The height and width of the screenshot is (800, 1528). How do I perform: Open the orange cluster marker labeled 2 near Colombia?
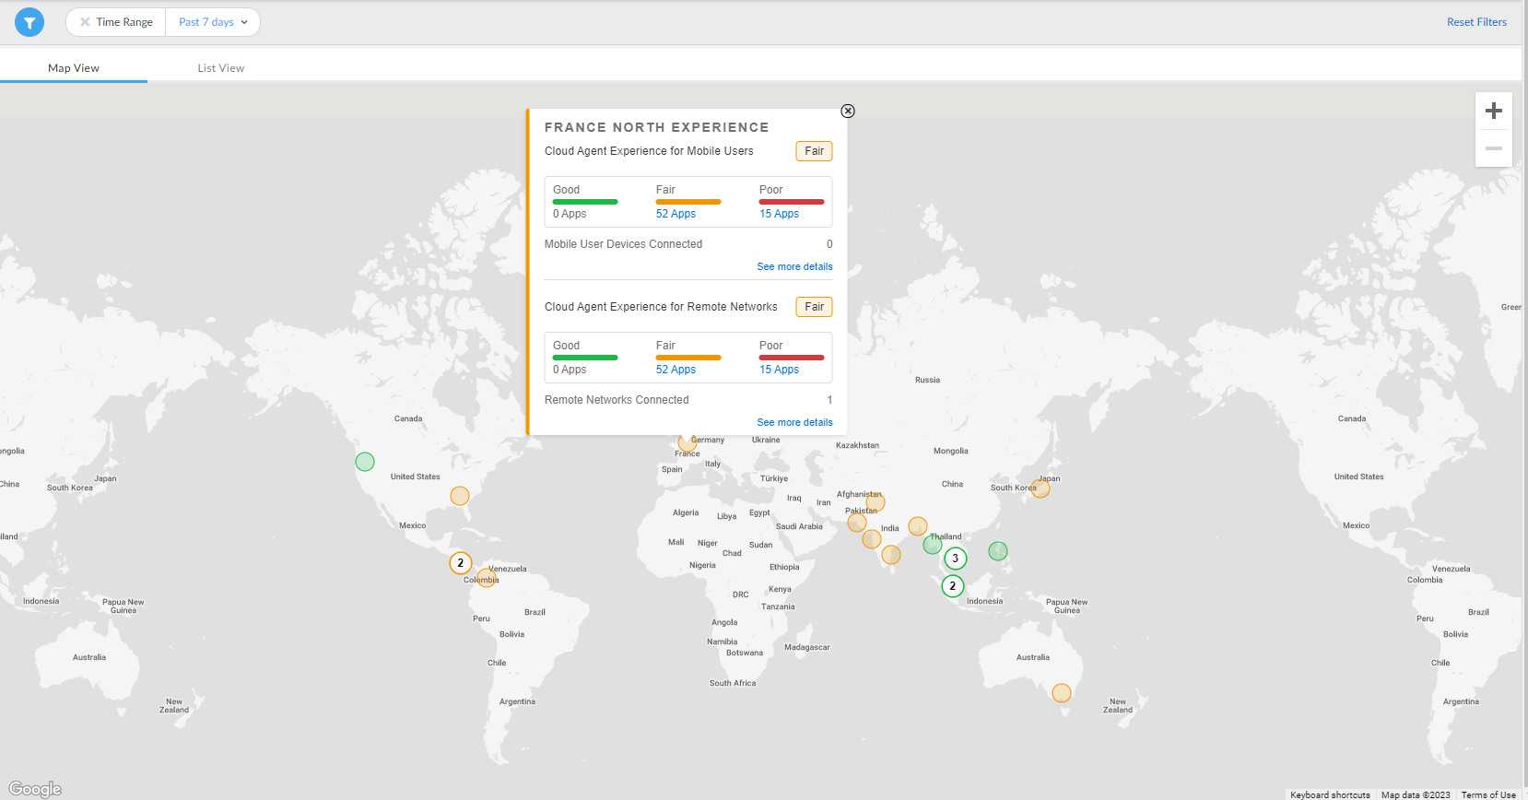(461, 563)
